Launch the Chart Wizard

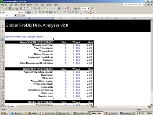point(76,9)
